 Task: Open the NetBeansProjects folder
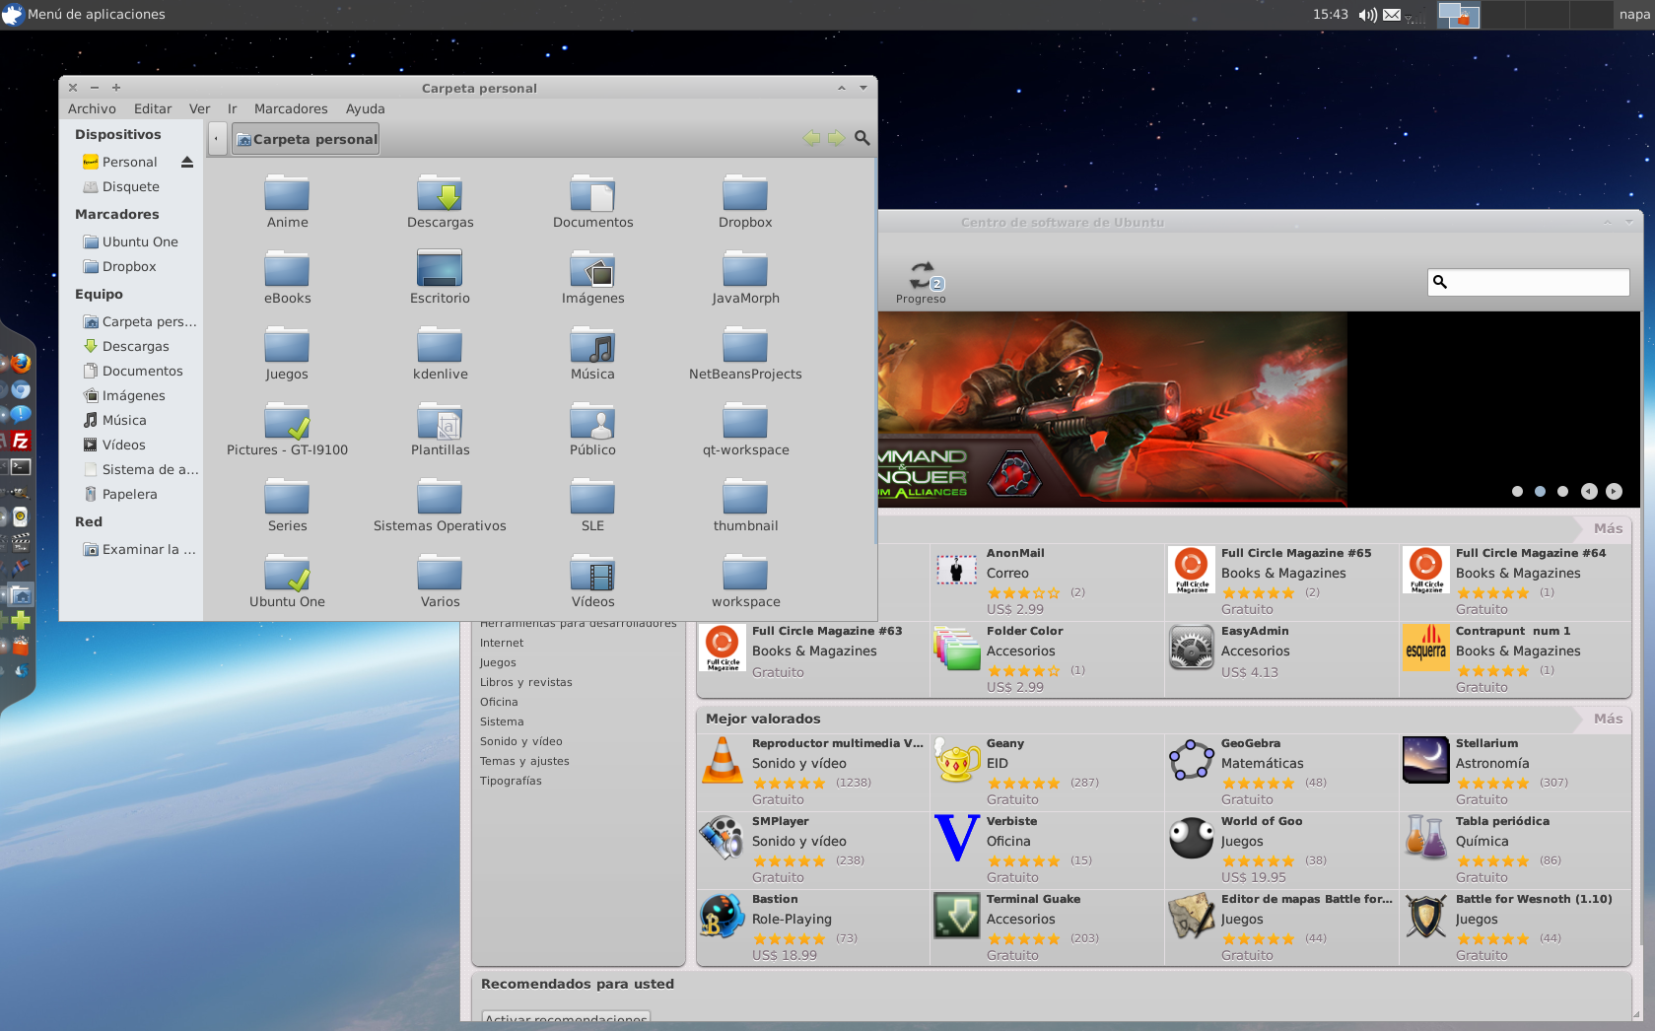click(745, 353)
